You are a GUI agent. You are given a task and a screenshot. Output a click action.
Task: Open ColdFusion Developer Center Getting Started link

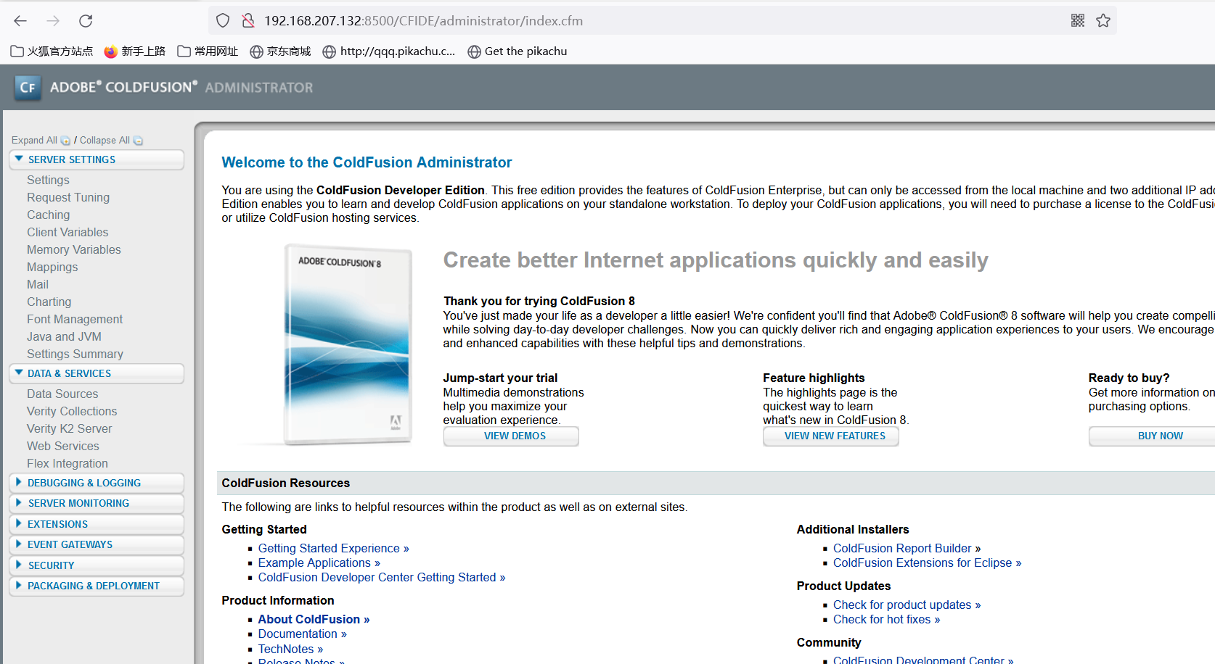(x=382, y=578)
